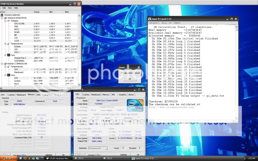Viewport: 258px width, 161px height.
Task: Click the thermometer icon under the NVIDIA node
Action: coord(9,66)
